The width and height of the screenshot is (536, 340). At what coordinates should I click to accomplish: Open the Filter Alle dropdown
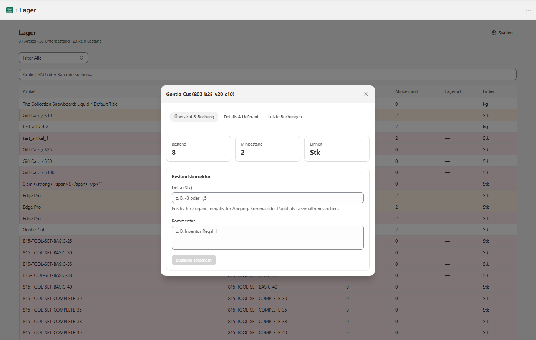click(x=53, y=58)
